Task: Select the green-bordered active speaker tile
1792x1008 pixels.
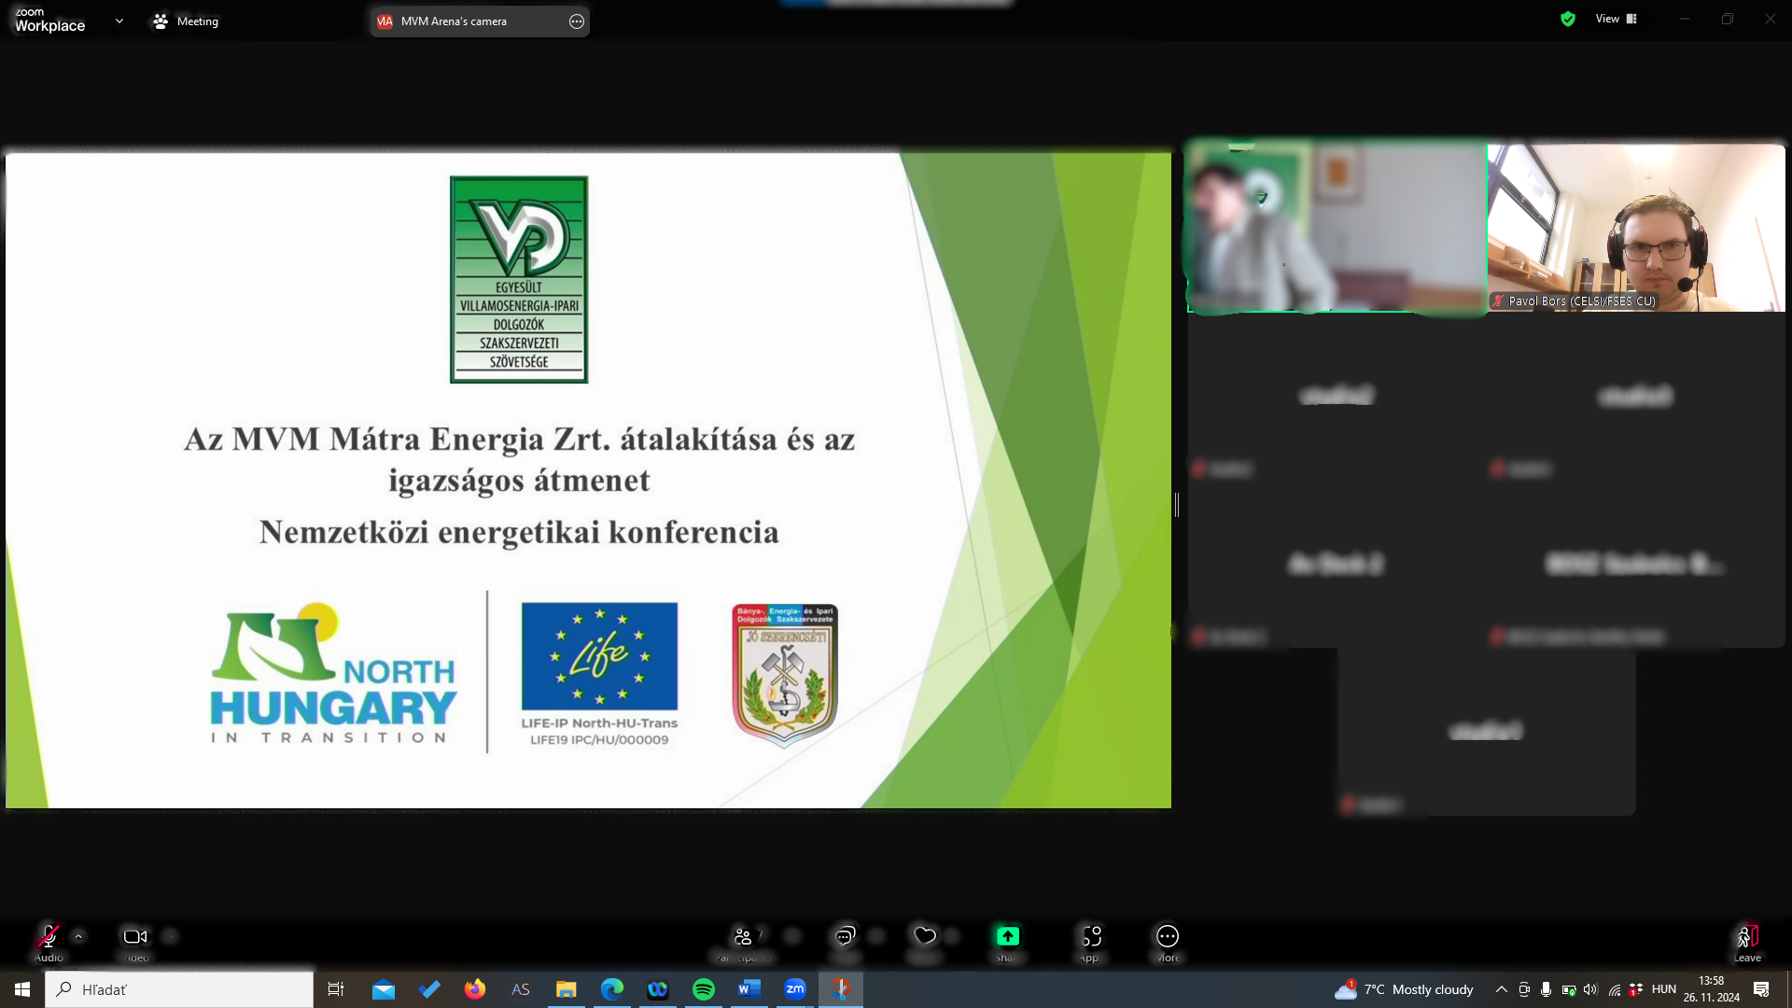Action: pyautogui.click(x=1337, y=227)
